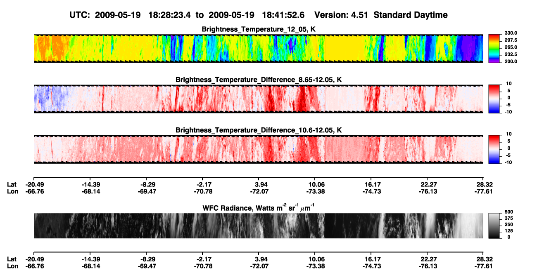
Task: Click the grayscale colorbar of the WFC Radiance panel
Action: click(x=494, y=226)
